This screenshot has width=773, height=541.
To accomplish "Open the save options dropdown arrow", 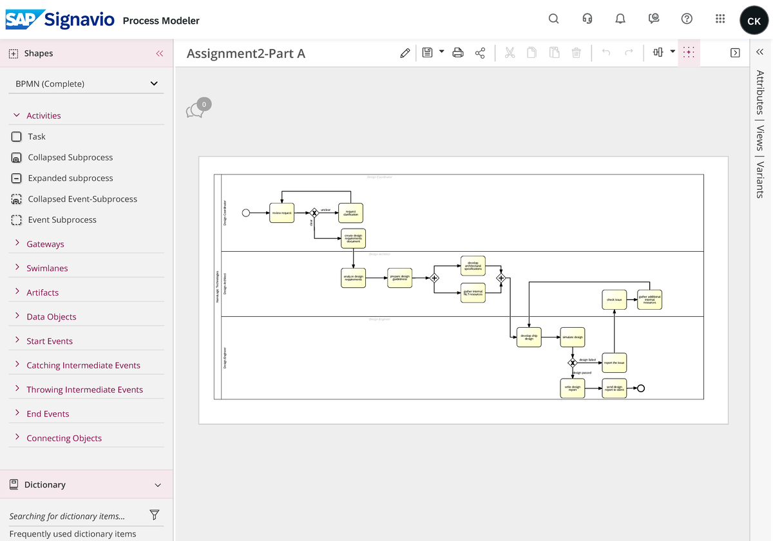I will (442, 52).
